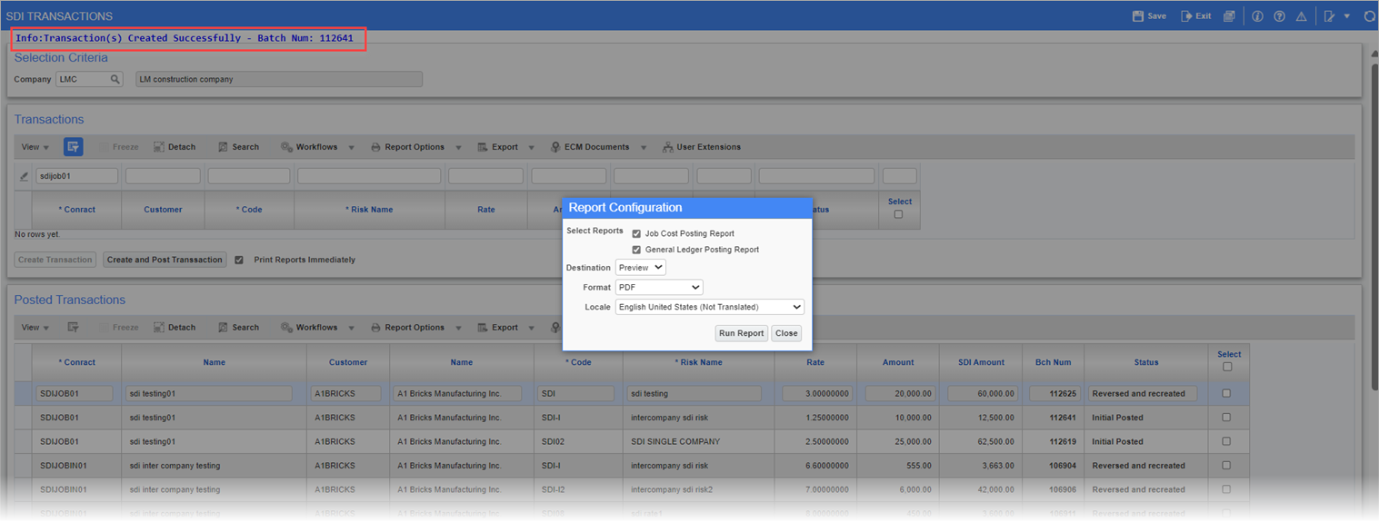The image size is (1379, 522).
Task: Click Close button in Report Configuration
Action: [786, 333]
